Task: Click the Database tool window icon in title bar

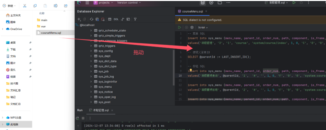Action: click(x=203, y=3)
